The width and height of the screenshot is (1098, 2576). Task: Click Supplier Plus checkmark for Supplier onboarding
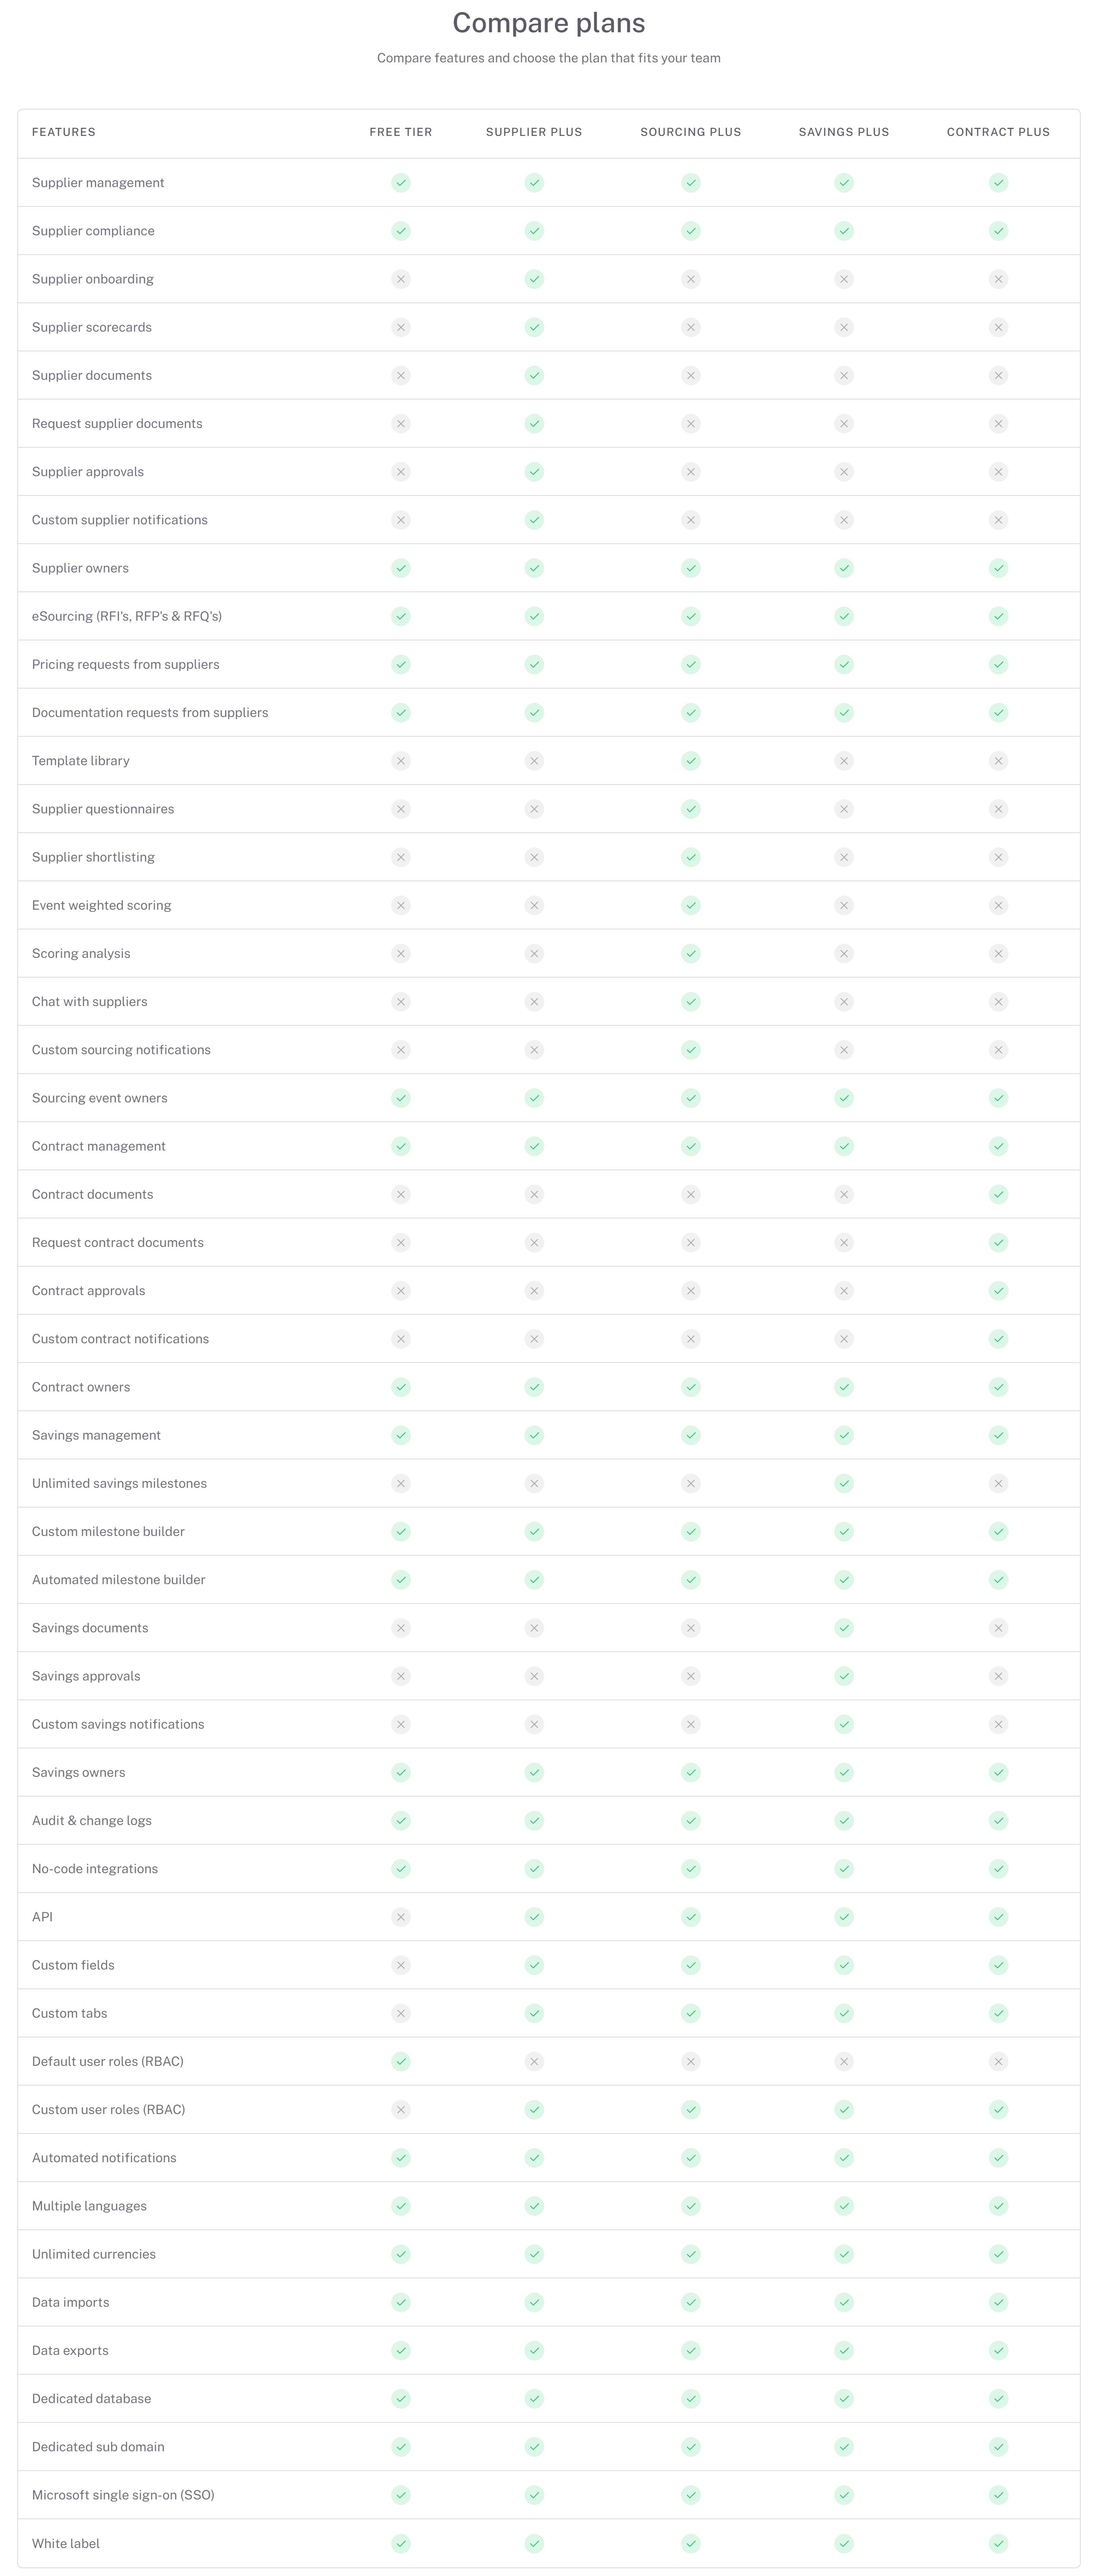[x=534, y=279]
